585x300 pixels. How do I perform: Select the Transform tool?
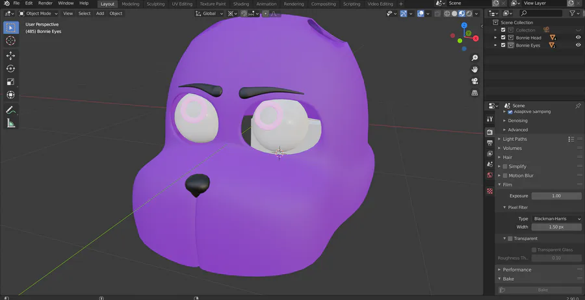[11, 95]
